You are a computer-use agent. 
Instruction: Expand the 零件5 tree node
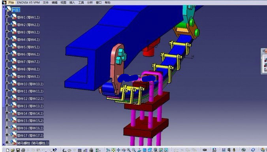7,46
